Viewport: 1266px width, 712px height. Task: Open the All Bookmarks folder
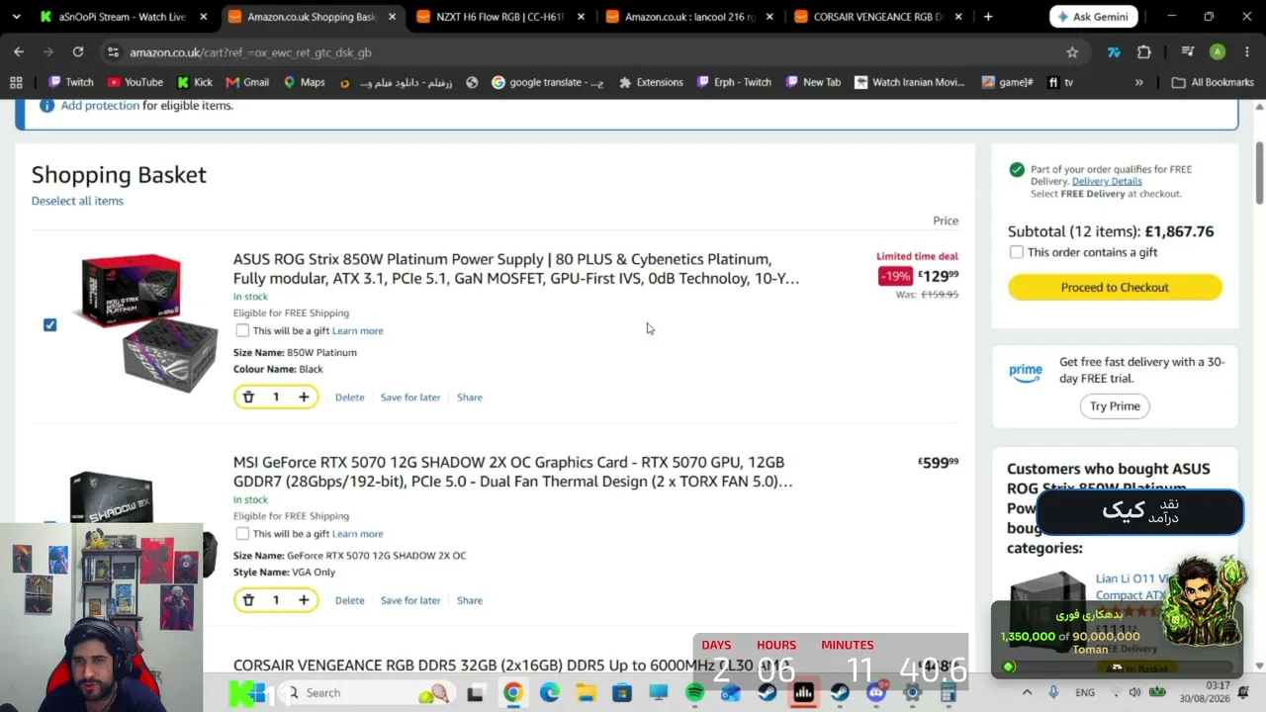[x=1213, y=82]
